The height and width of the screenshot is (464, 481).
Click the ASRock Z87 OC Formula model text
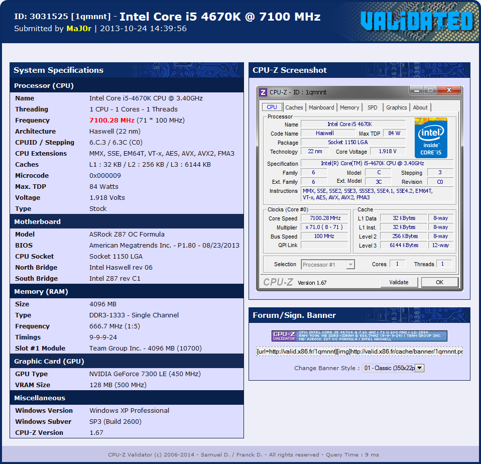click(127, 235)
